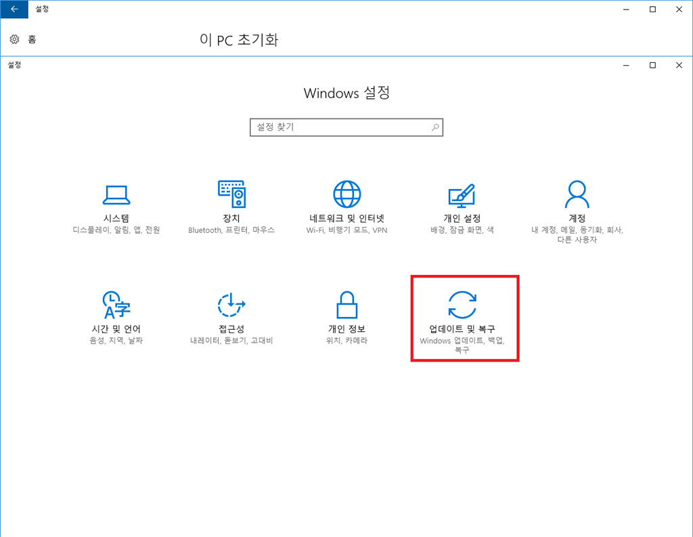This screenshot has height=537, width=693.
Task: Click the Wi-Fi, 비행기 모드, VPN description
Action: (347, 230)
